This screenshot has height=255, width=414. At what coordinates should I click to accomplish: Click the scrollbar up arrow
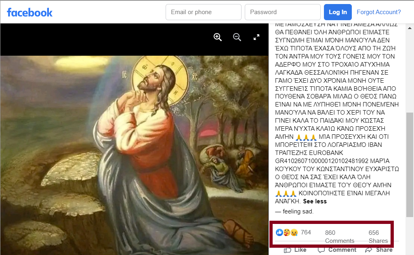click(x=410, y=28)
